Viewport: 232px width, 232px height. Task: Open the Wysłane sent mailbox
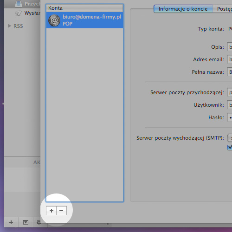[28, 13]
